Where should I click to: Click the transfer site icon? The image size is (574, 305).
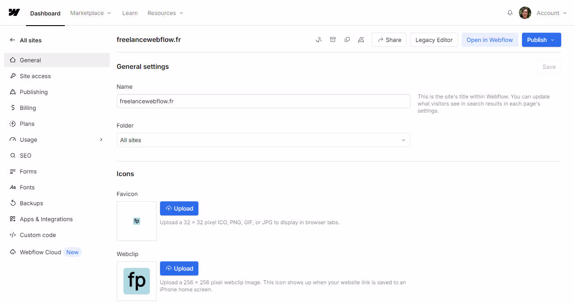319,40
